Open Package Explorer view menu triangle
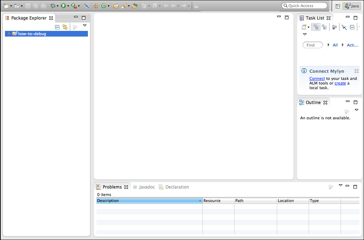364x240 pixels. click(x=85, y=26)
